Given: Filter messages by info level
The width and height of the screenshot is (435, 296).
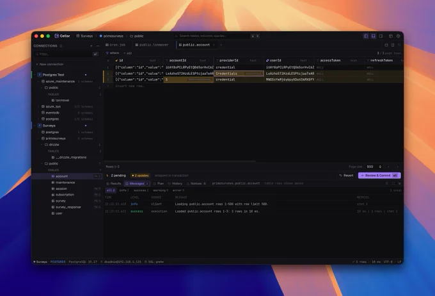Looking at the screenshot, I should (124, 190).
